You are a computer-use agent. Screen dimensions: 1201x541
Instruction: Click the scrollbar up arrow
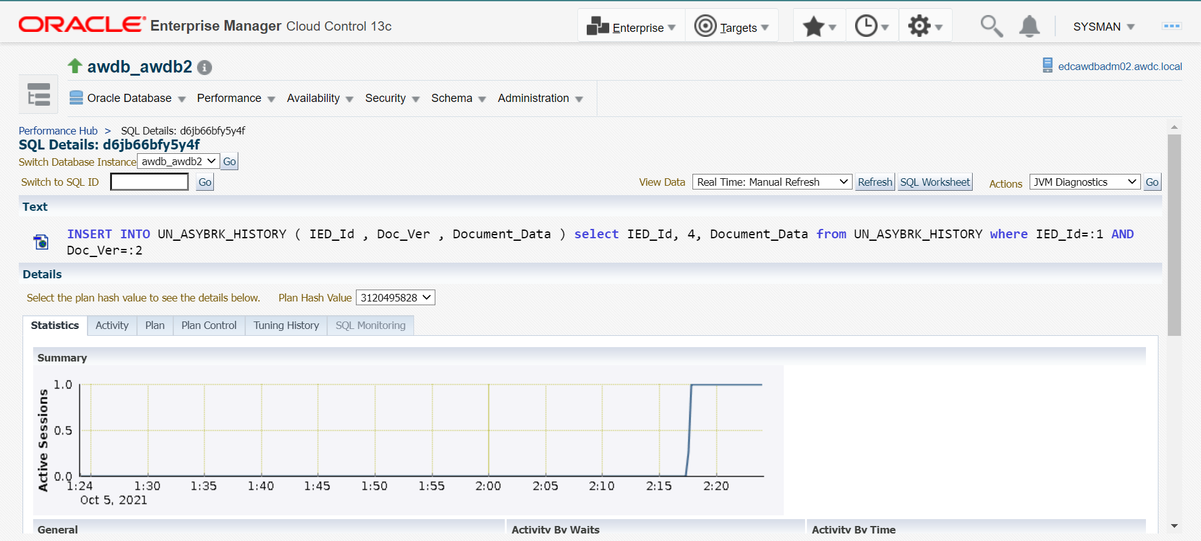tap(1174, 127)
